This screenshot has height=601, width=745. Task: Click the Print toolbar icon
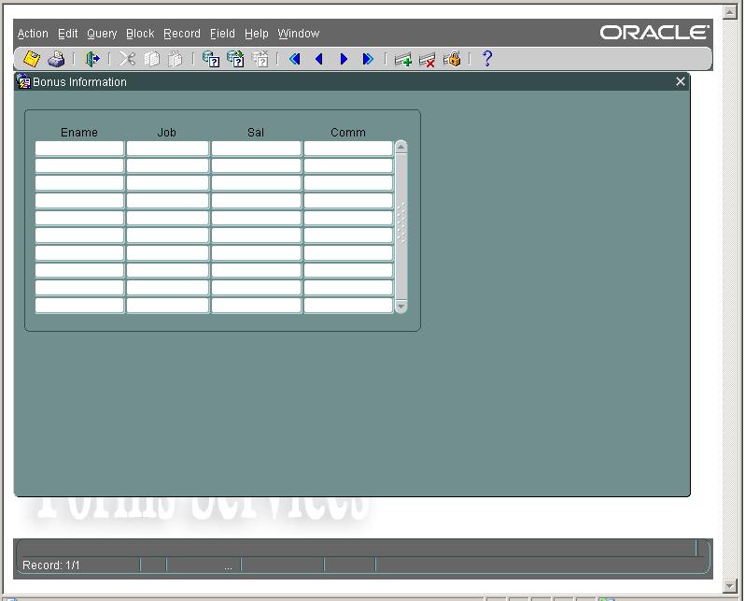[56, 59]
